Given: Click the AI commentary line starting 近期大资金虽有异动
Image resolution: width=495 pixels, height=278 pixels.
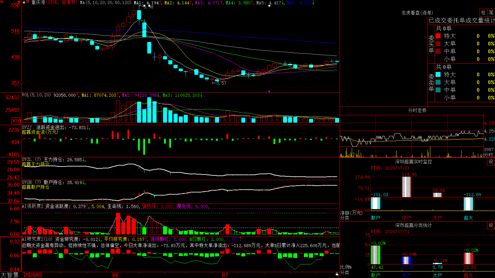Looking at the screenshot, I should coord(181,245).
